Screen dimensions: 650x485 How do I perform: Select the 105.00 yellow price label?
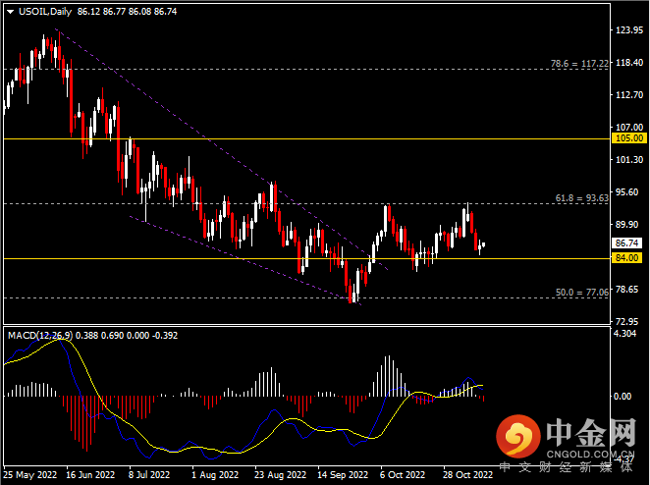tap(629, 138)
